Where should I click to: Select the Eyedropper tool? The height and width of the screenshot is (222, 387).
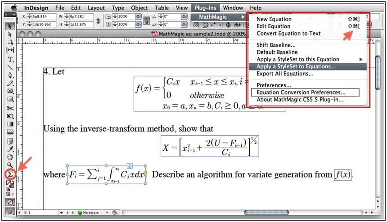[x=10, y=149]
